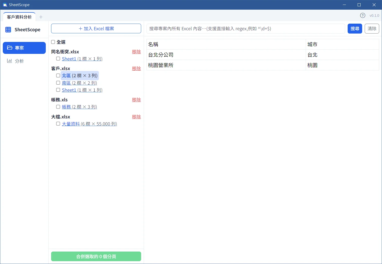Open the 專案 projects section
Screen dimensions: 382x264
tap(24, 48)
